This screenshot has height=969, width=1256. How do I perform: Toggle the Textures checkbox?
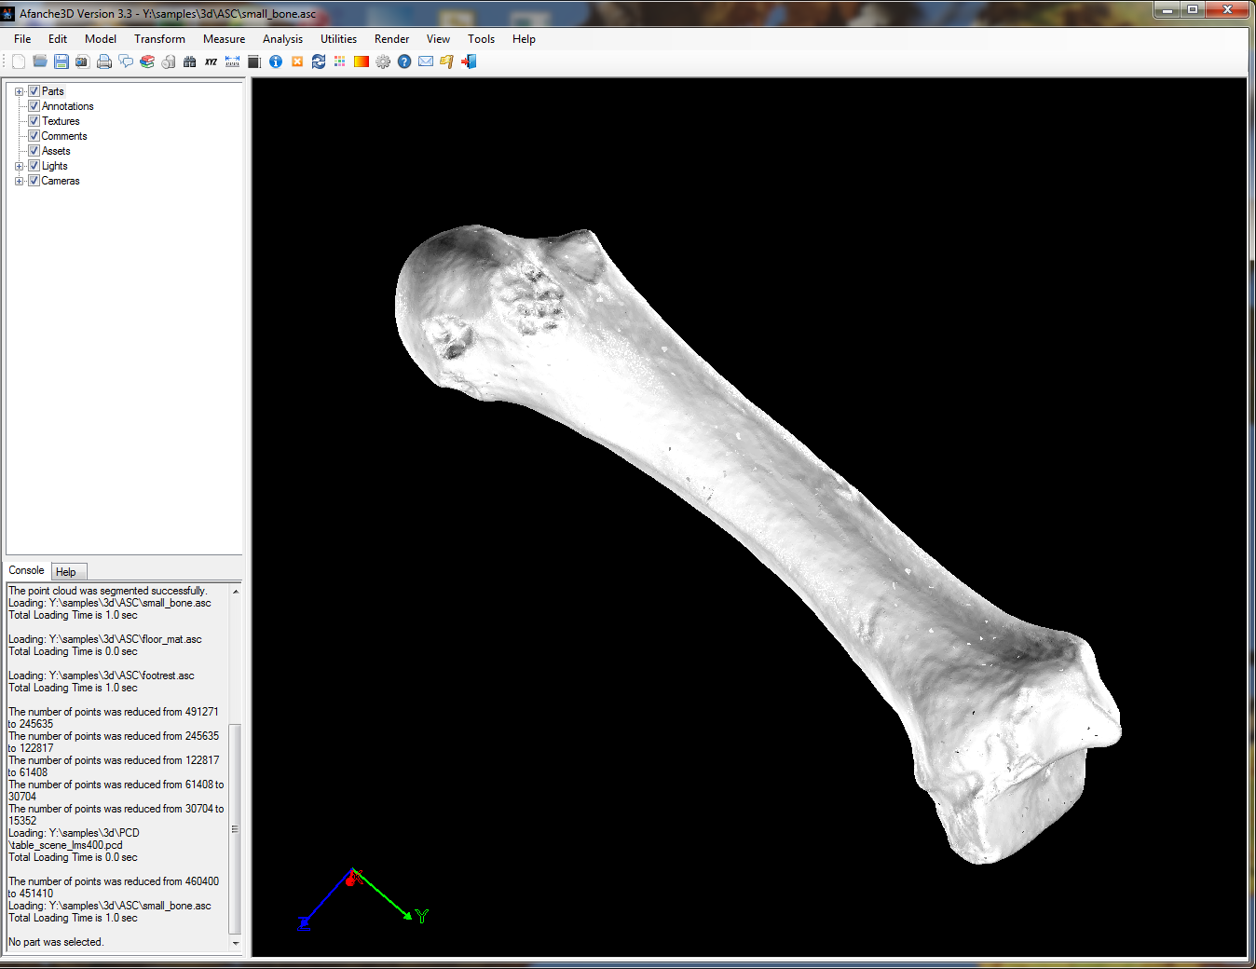click(34, 121)
